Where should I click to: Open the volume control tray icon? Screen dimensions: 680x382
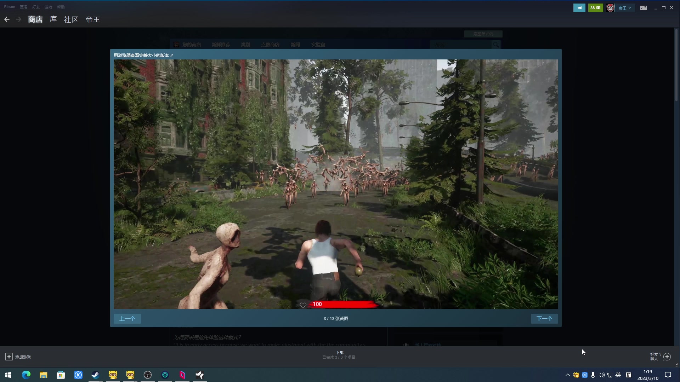602,375
